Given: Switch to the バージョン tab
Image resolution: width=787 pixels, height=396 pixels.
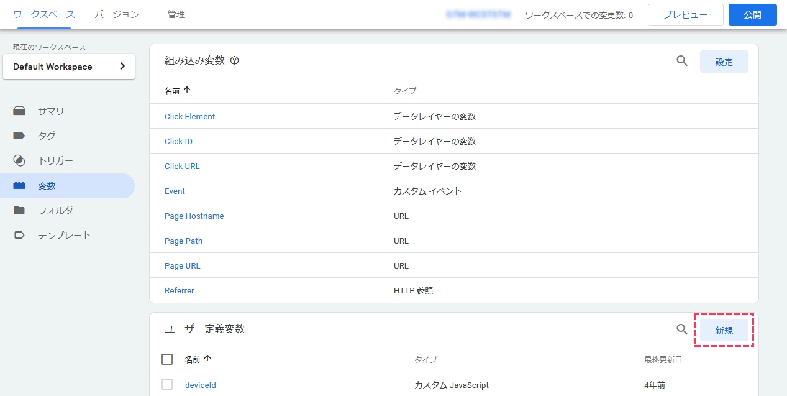Looking at the screenshot, I should pos(116,14).
